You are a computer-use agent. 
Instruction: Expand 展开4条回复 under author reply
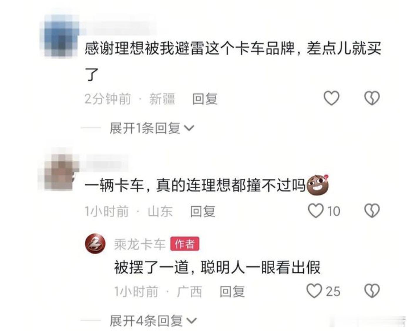point(153,321)
